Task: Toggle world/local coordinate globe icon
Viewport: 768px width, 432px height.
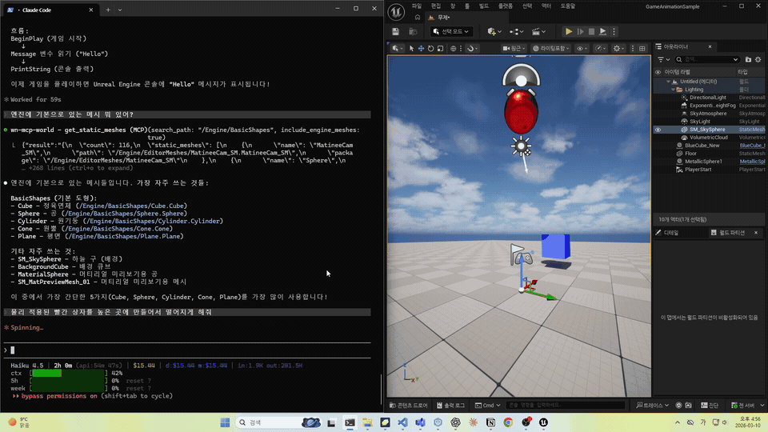Action: pyautogui.click(x=453, y=49)
